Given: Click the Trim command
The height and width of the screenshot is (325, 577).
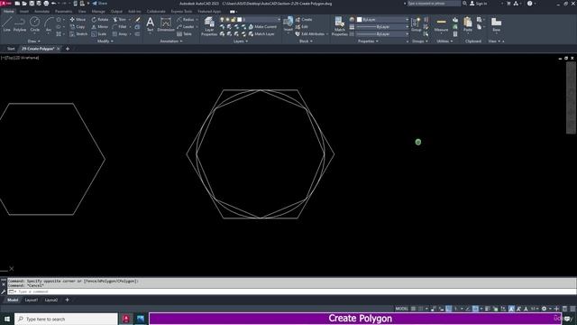Looking at the screenshot, I should 120,19.
